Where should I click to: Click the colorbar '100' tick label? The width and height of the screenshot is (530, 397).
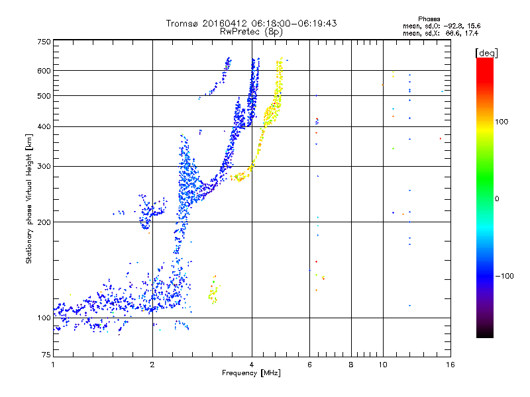tap(502, 122)
